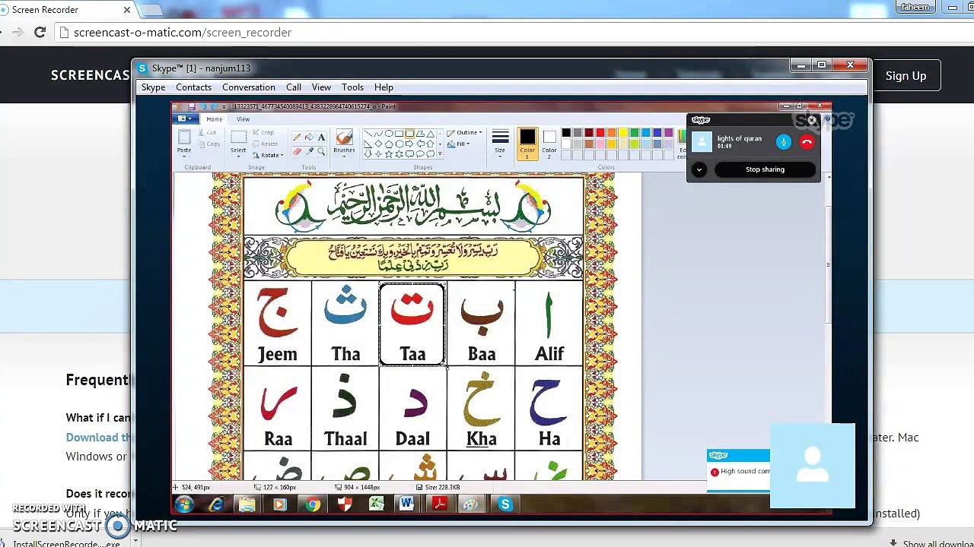This screenshot has width=974, height=547.
Task: Switch to the View tab in Paint
Action: click(243, 119)
